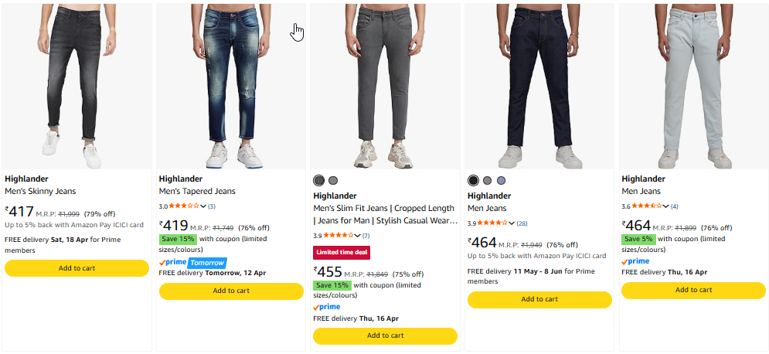The height and width of the screenshot is (354, 769).
Task: Expand rating popover for Men's Tapered Jeans
Action: (x=203, y=206)
